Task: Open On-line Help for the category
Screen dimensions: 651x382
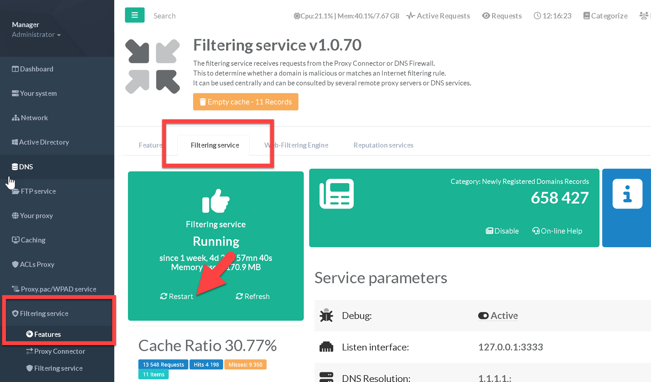Action: [x=557, y=231]
